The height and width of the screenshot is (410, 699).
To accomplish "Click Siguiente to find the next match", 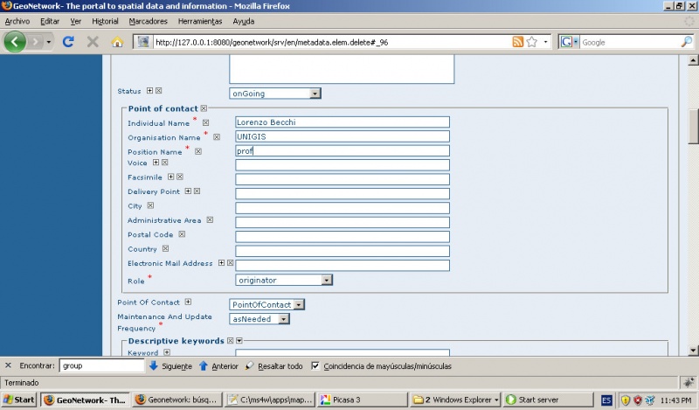I will click(x=170, y=365).
